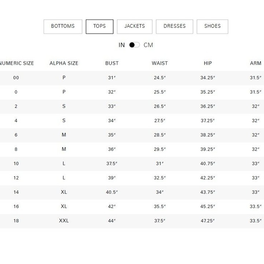264x264 pixels.
Task: Click the Bust column header
Action: [x=112, y=63]
